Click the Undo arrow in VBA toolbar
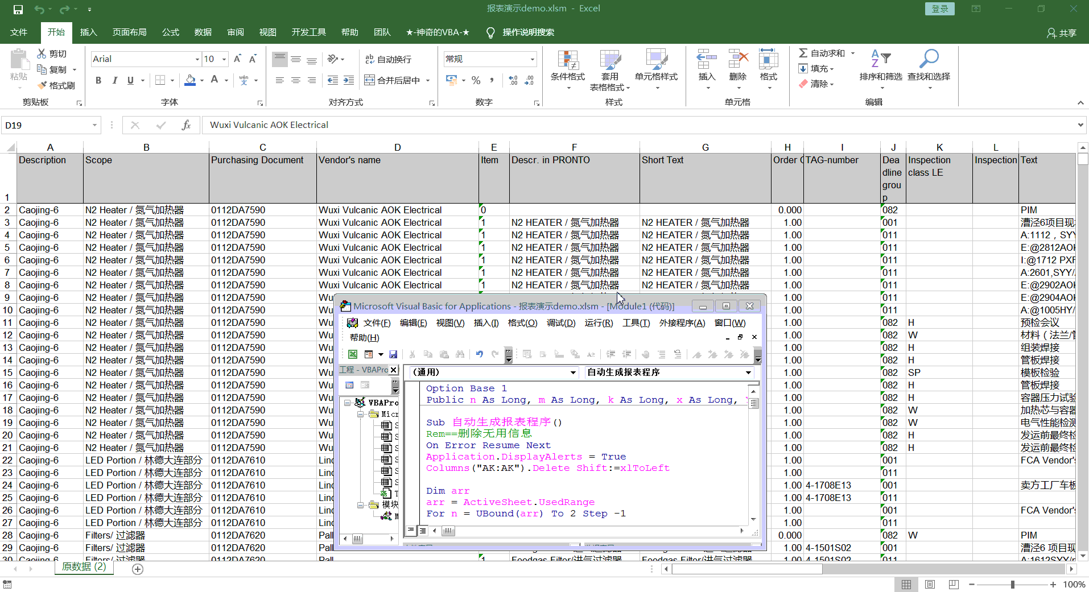This screenshot has height=592, width=1089. click(479, 354)
